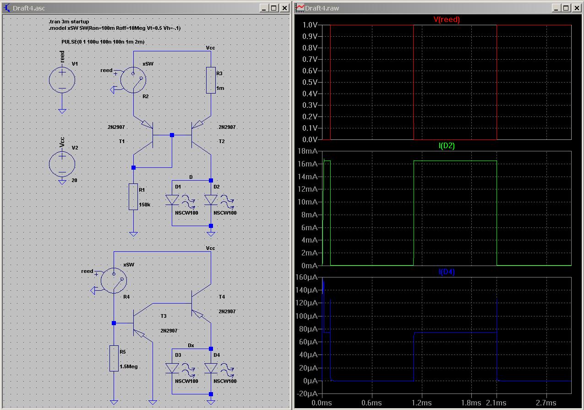Screen dimensions: 584x410
Task: Click the Dx net label
Action: (x=191, y=345)
